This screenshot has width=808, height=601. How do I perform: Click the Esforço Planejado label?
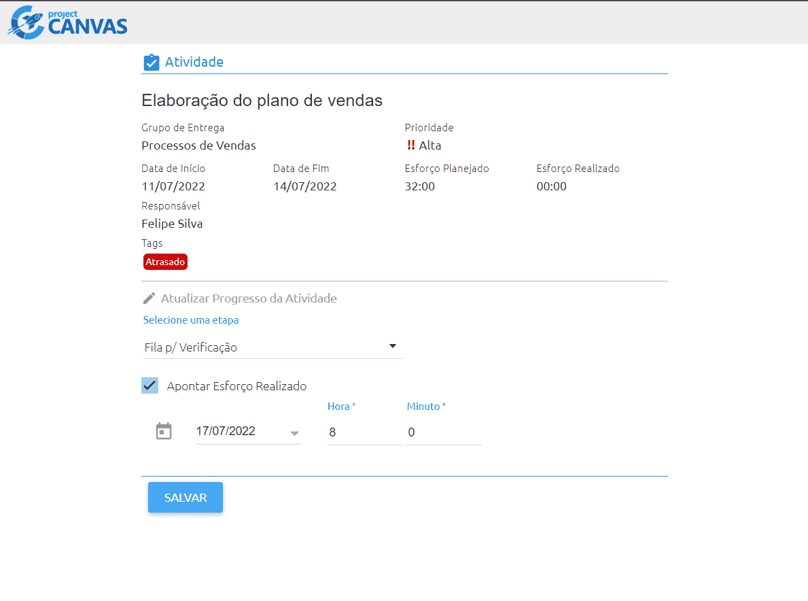tap(446, 169)
